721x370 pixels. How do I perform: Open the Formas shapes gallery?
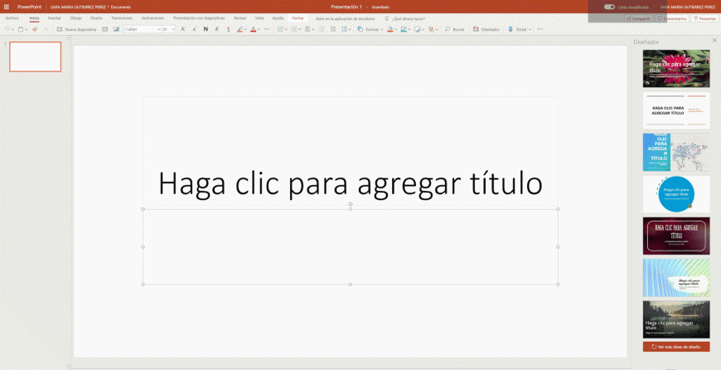370,30
